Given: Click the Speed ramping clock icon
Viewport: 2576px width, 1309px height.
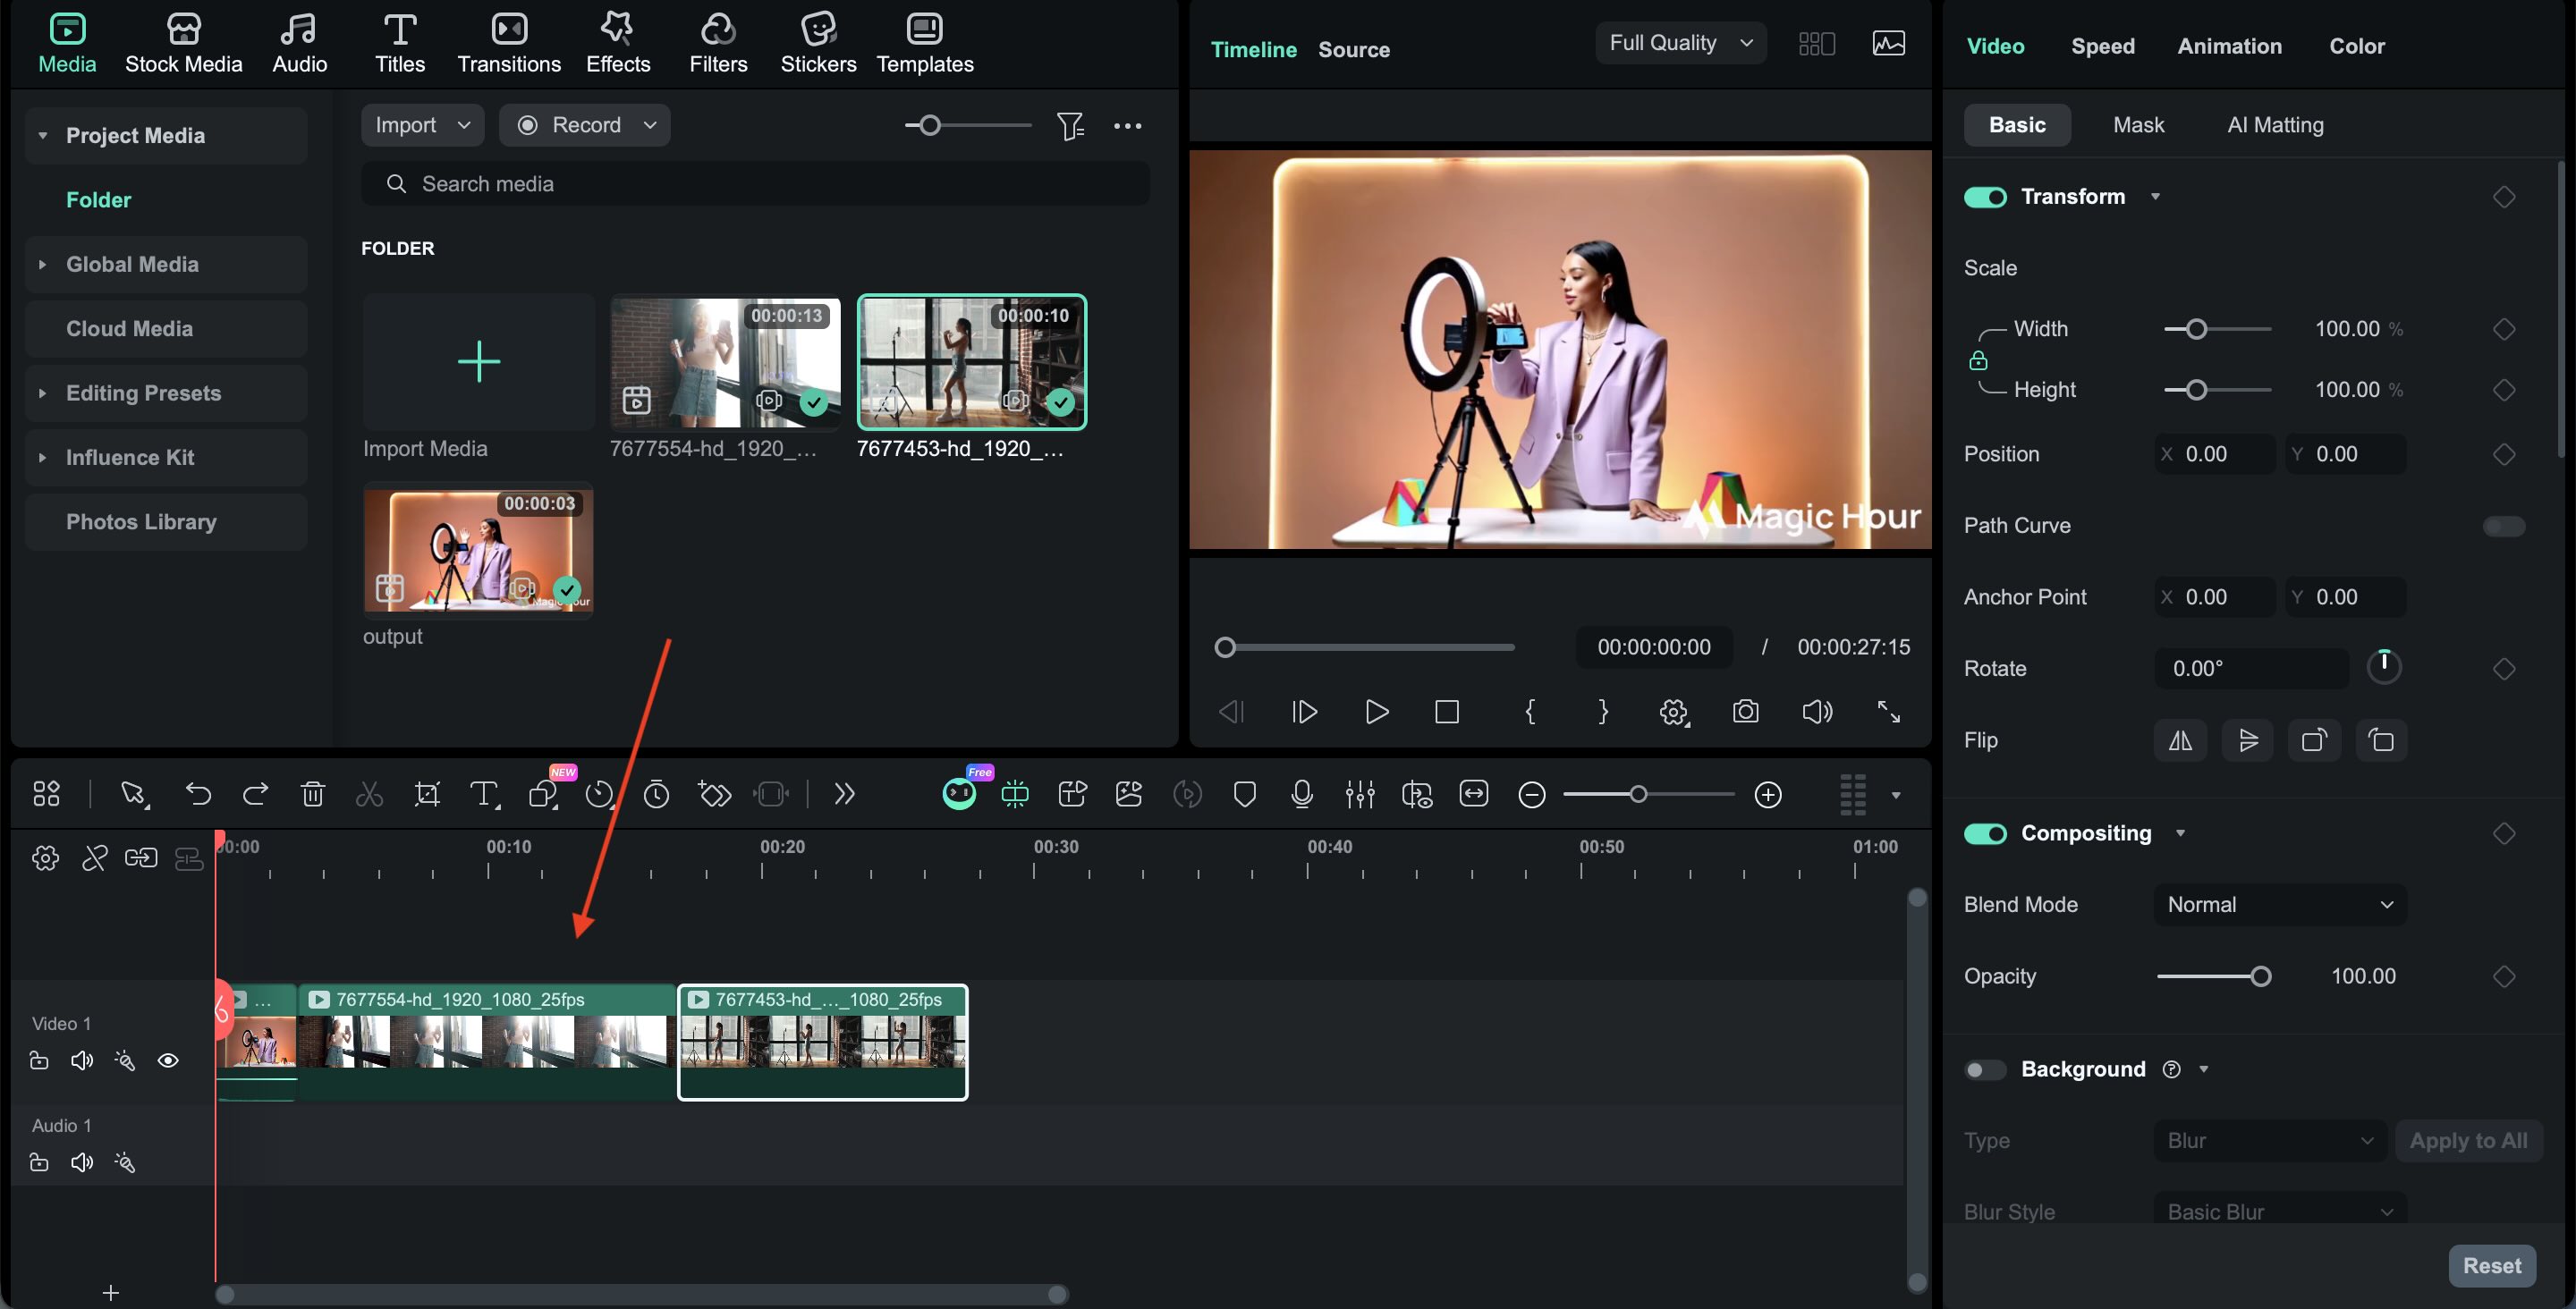Looking at the screenshot, I should click(x=599, y=793).
